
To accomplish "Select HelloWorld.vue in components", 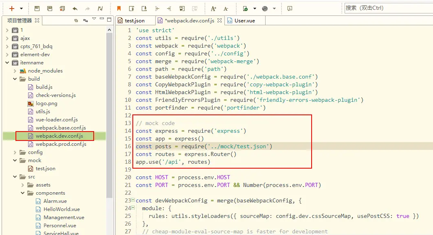I will (x=62, y=209).
